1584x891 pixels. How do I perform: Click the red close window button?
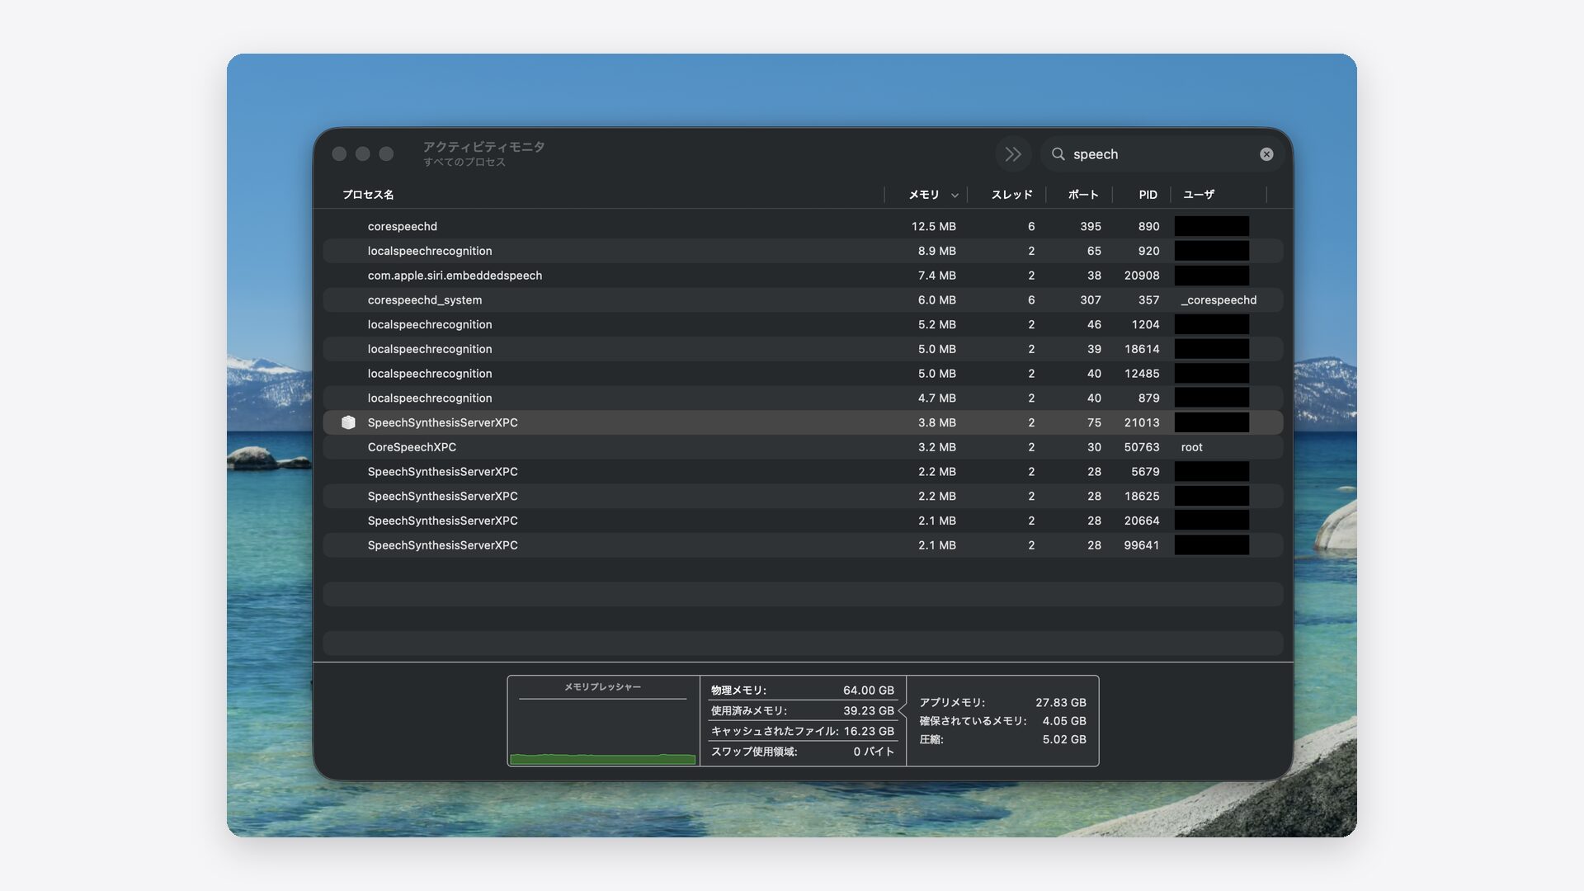tap(339, 154)
